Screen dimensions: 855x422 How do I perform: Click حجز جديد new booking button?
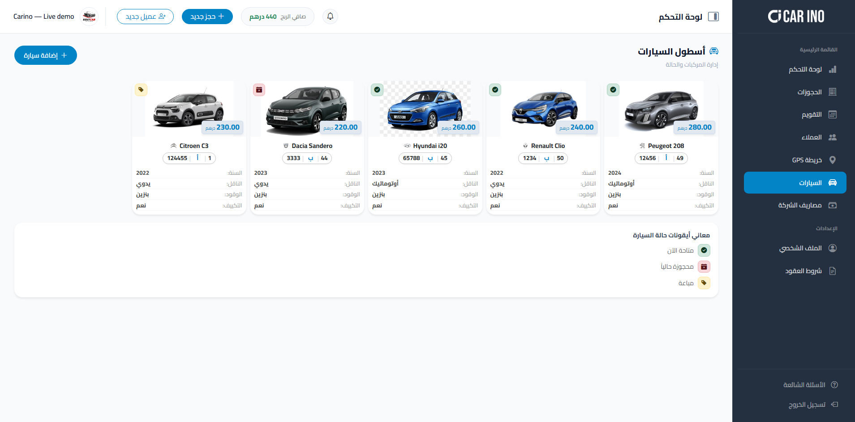pyautogui.click(x=207, y=17)
